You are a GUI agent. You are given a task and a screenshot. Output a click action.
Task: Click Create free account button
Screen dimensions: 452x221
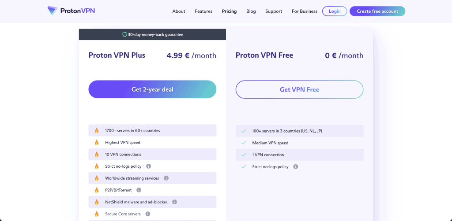(377, 11)
